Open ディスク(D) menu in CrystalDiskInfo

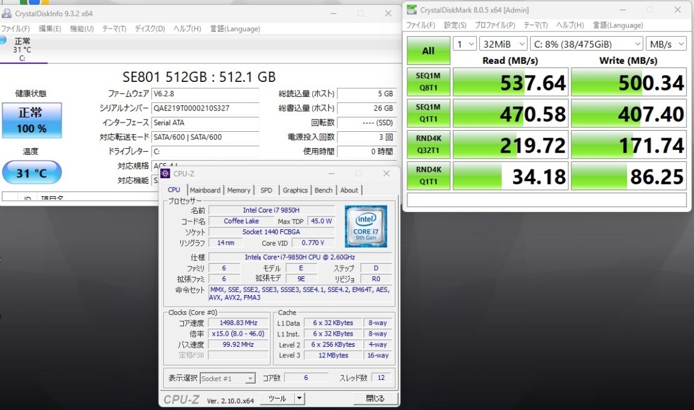tap(150, 29)
